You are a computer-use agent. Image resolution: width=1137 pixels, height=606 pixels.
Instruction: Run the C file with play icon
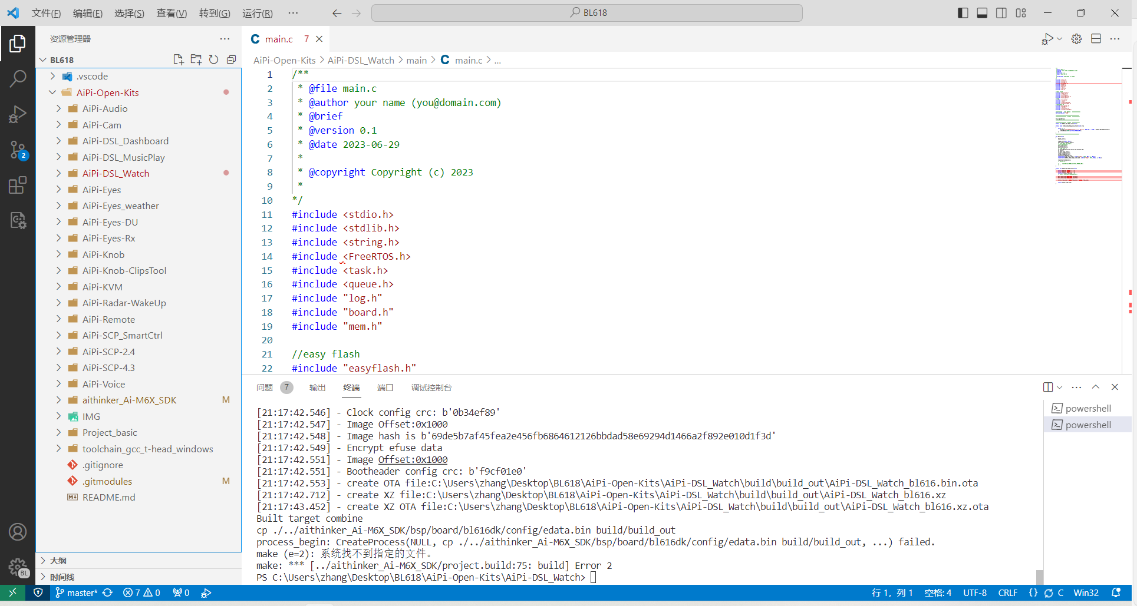(x=1047, y=39)
